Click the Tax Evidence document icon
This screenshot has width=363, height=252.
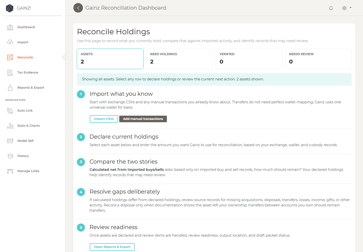tap(10, 73)
